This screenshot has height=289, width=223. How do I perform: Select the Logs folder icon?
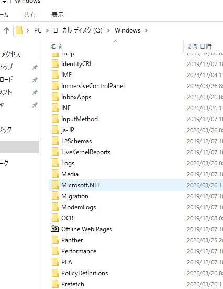coord(55,163)
